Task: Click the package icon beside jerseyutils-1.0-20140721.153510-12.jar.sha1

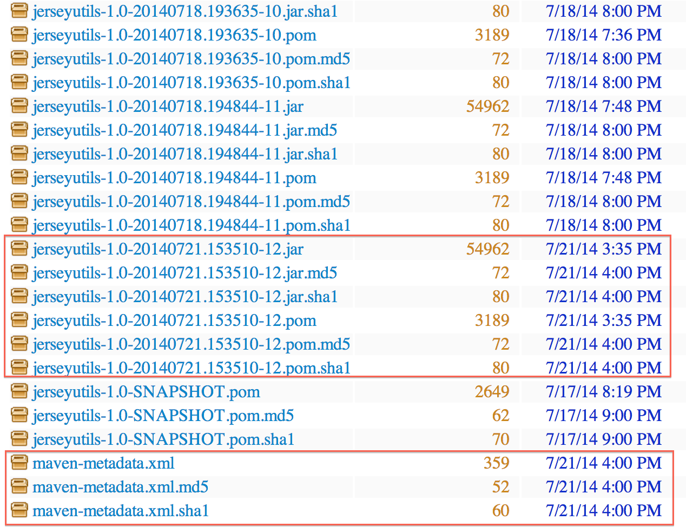Action: (19, 297)
